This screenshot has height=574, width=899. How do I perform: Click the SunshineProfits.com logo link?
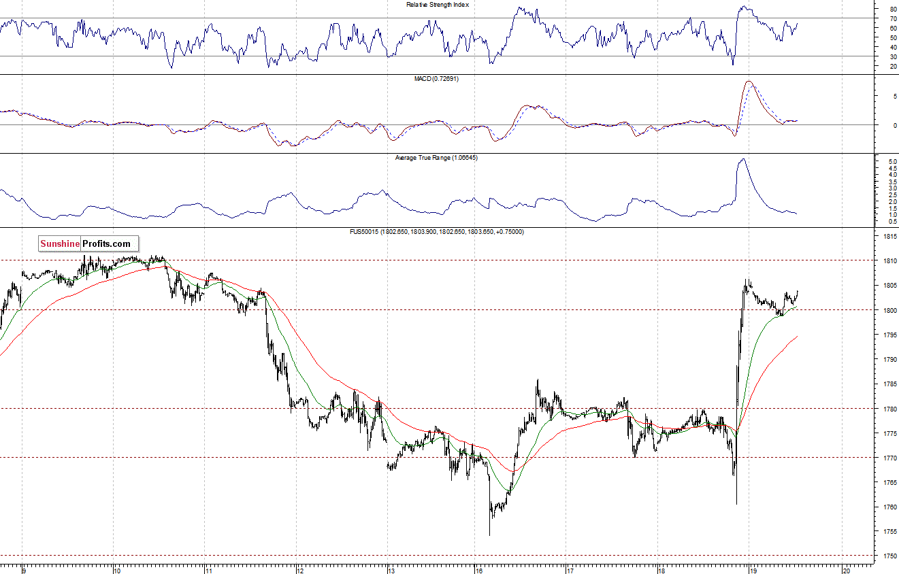[88, 243]
